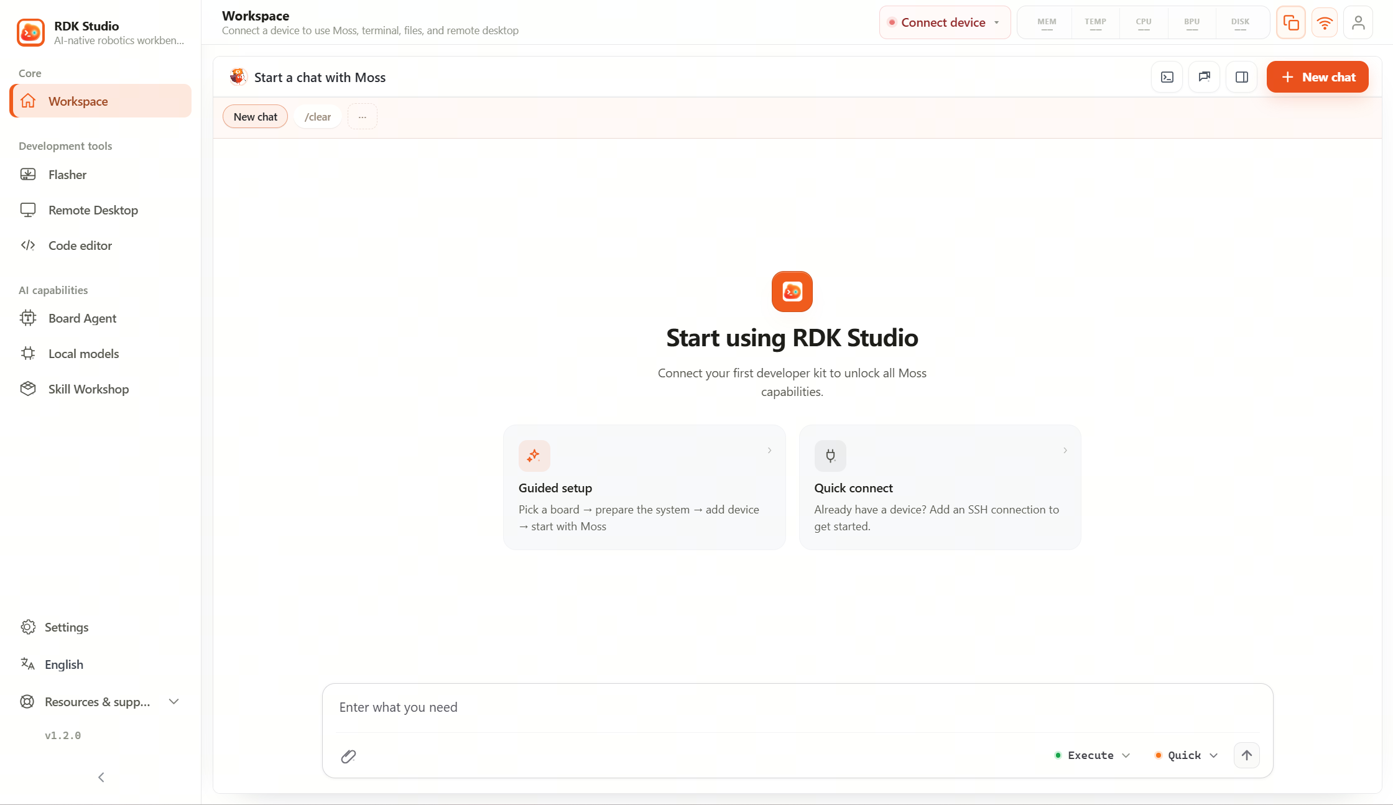Screen dimensions: 1393x805
Task: Click the Resources & support lifebuoy icon
Action: coord(28,702)
